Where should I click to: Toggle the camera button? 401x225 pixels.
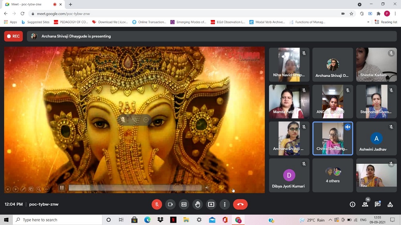(x=170, y=204)
